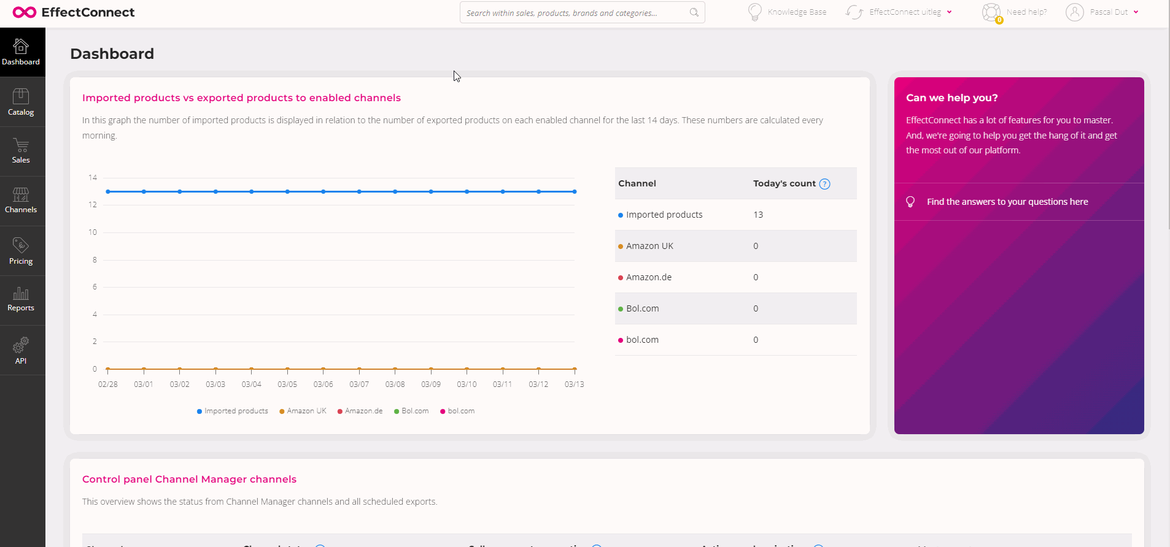Toggle Amazon UK series in chart legend
This screenshot has height=547, width=1170.
click(303, 411)
